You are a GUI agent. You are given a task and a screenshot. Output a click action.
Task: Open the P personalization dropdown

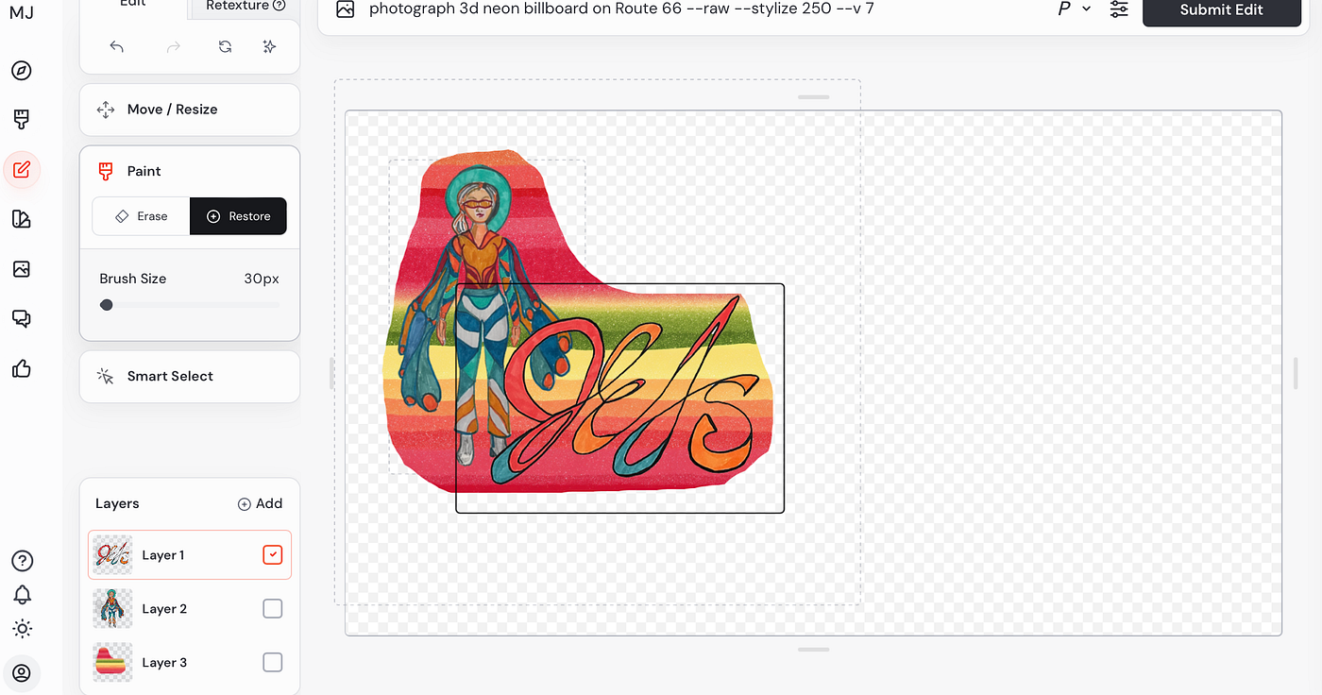[x=1075, y=8]
